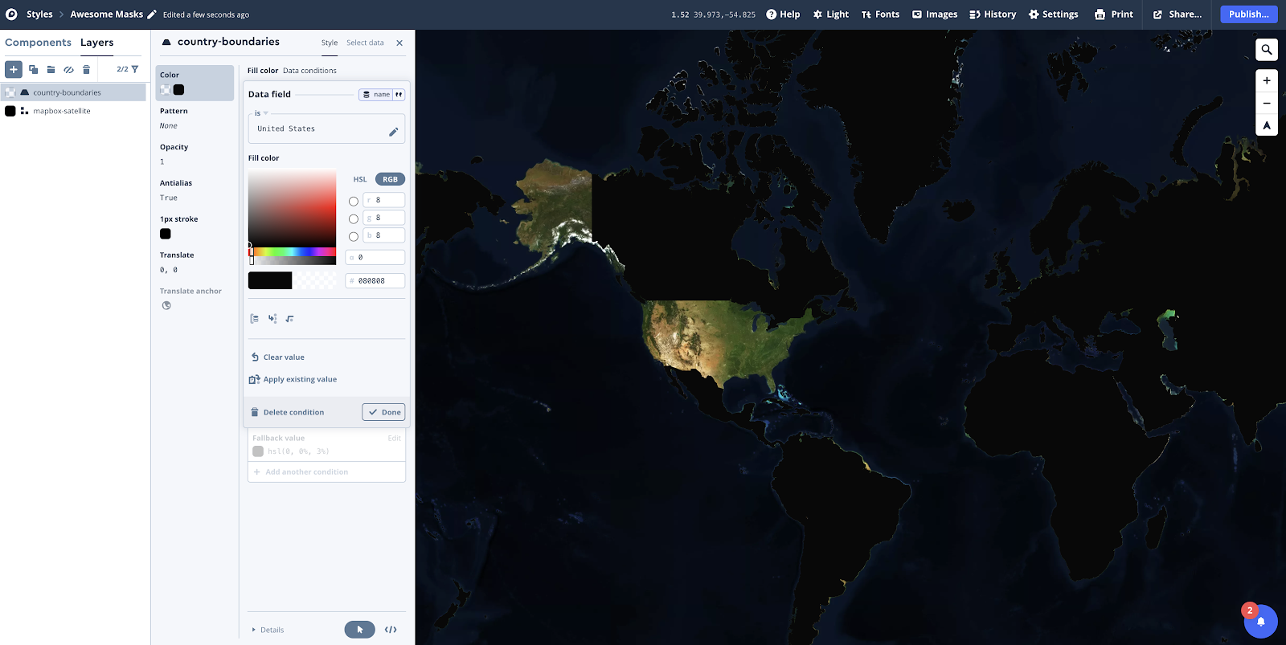Open the Pattern property
The image size is (1286, 645).
[195, 118]
